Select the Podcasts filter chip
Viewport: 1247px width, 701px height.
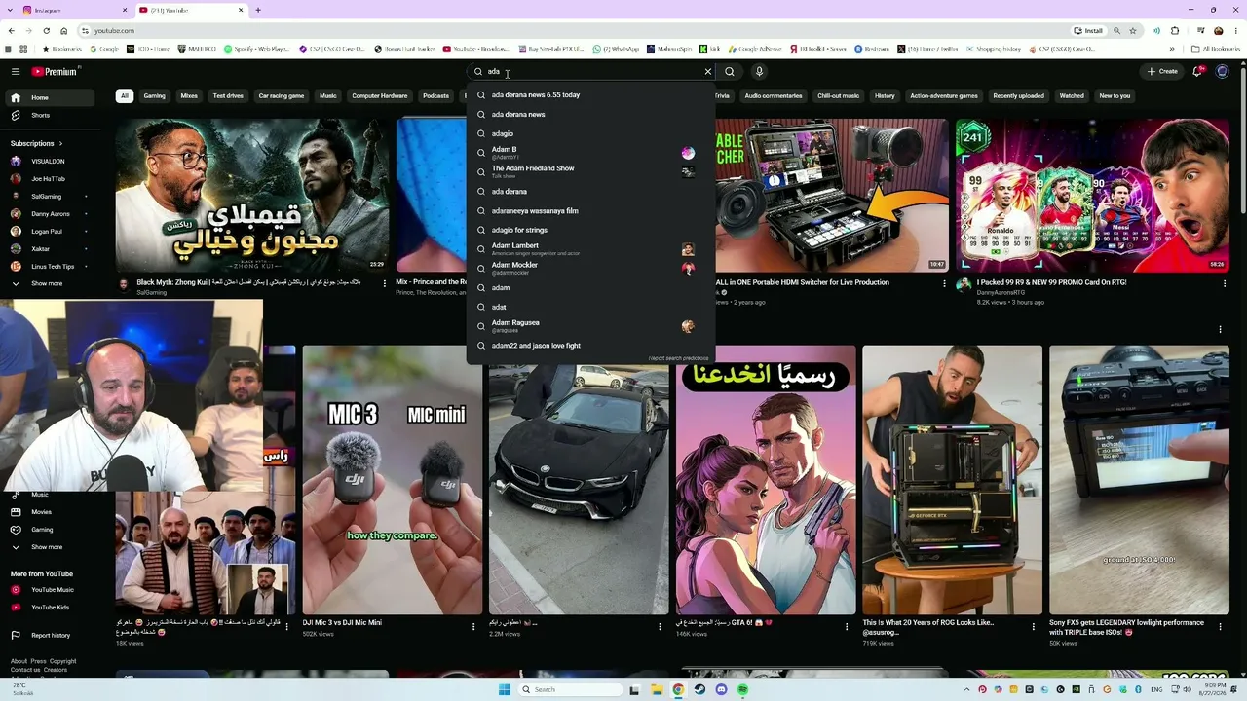pos(436,96)
